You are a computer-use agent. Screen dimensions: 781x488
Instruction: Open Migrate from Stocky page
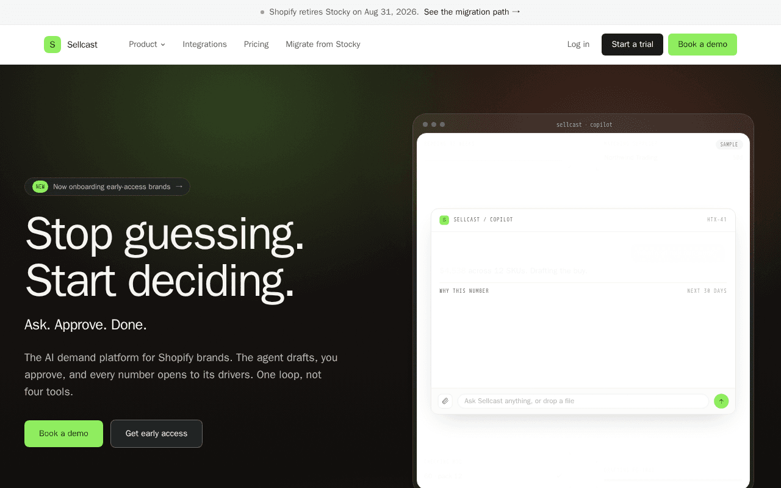pyautogui.click(x=323, y=45)
